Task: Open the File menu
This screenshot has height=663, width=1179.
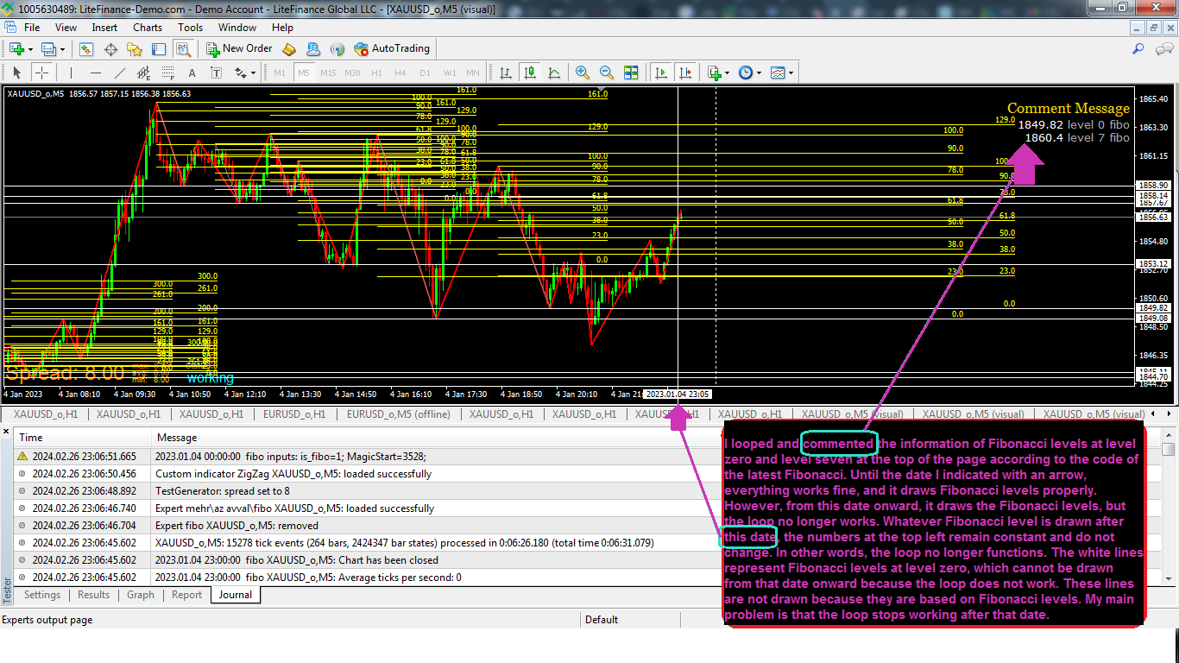Action: (32, 28)
